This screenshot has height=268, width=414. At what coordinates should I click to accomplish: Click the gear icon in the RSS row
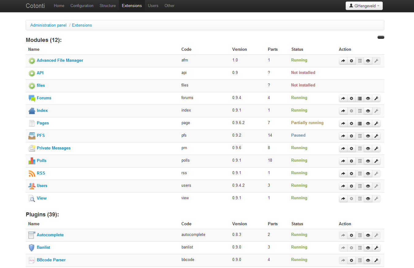click(351, 174)
